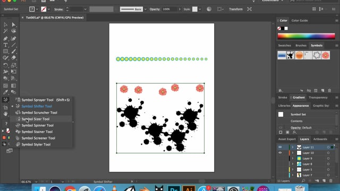The width and height of the screenshot is (340, 191).
Task: Select the Paintbrush tool
Action: 13,51
